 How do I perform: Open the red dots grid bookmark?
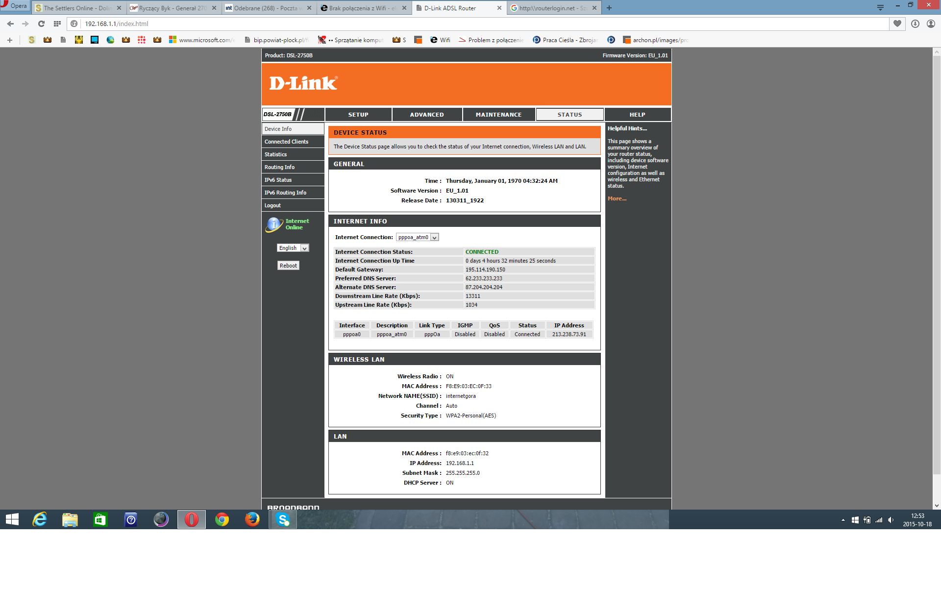click(x=142, y=40)
